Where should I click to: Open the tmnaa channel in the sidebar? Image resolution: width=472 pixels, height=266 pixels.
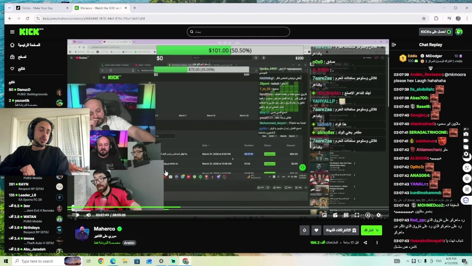(35, 241)
